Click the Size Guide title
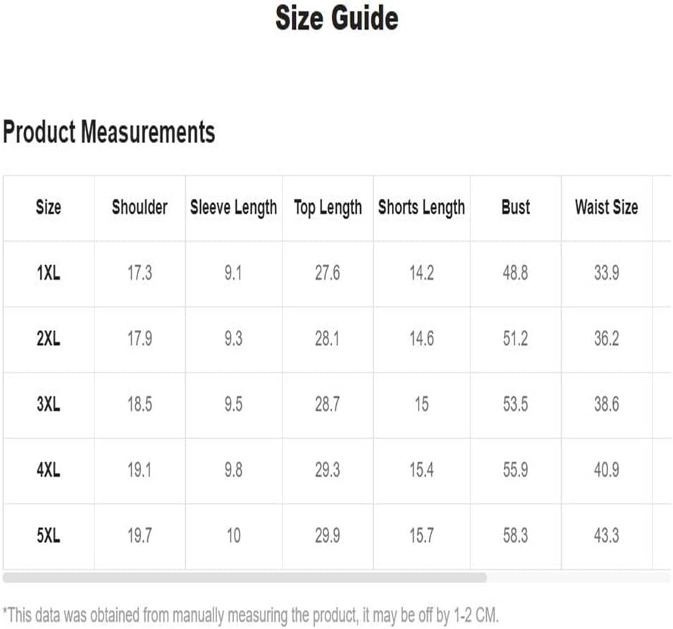 (x=337, y=18)
